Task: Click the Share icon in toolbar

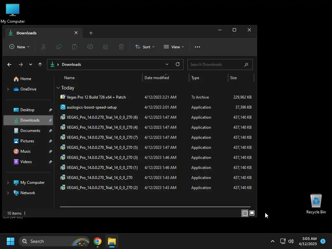Action: 106,47
